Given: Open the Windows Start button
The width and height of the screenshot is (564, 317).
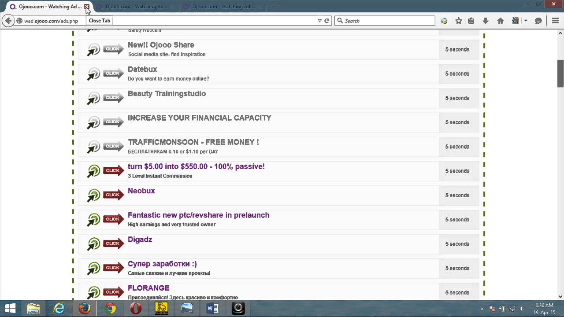Looking at the screenshot, I should (x=10, y=308).
